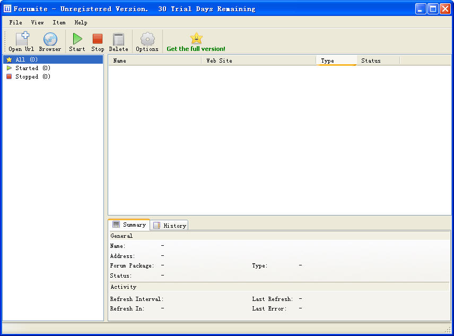454x336 pixels.
Task: Click the Type: label in Summary
Action: tap(260, 265)
